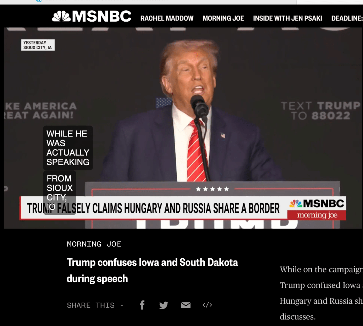Open the Rachel Maddow section
The width and height of the screenshot is (363, 326).
tap(167, 18)
